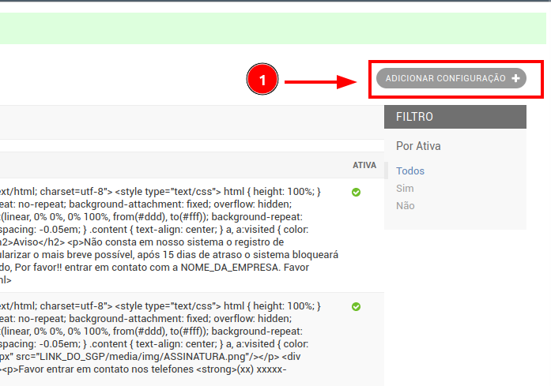This screenshot has height=386, width=551.
Task: Sort by the ATIVA column header
Action: 364,166
